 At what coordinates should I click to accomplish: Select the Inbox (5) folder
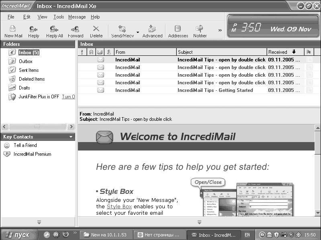(x=29, y=53)
